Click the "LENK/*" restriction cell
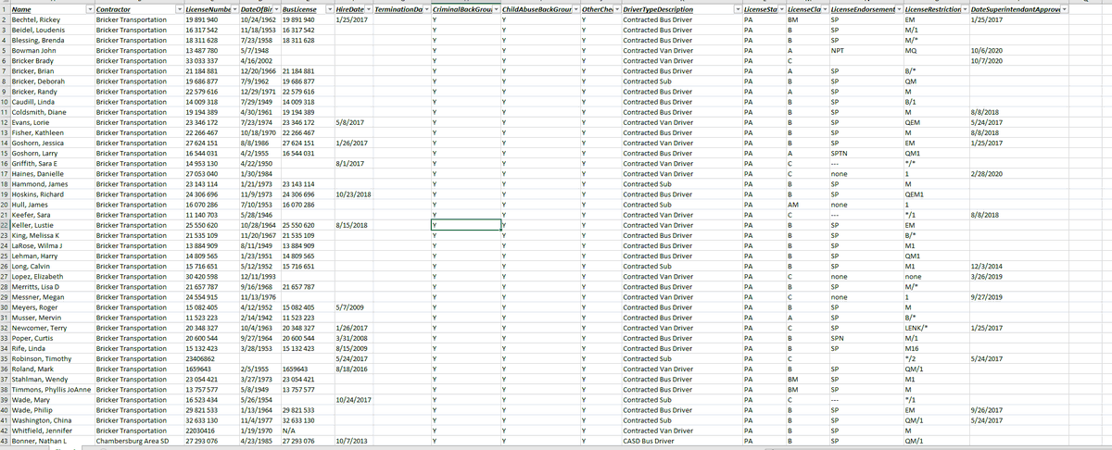This screenshot has height=450, width=1112. pos(935,328)
